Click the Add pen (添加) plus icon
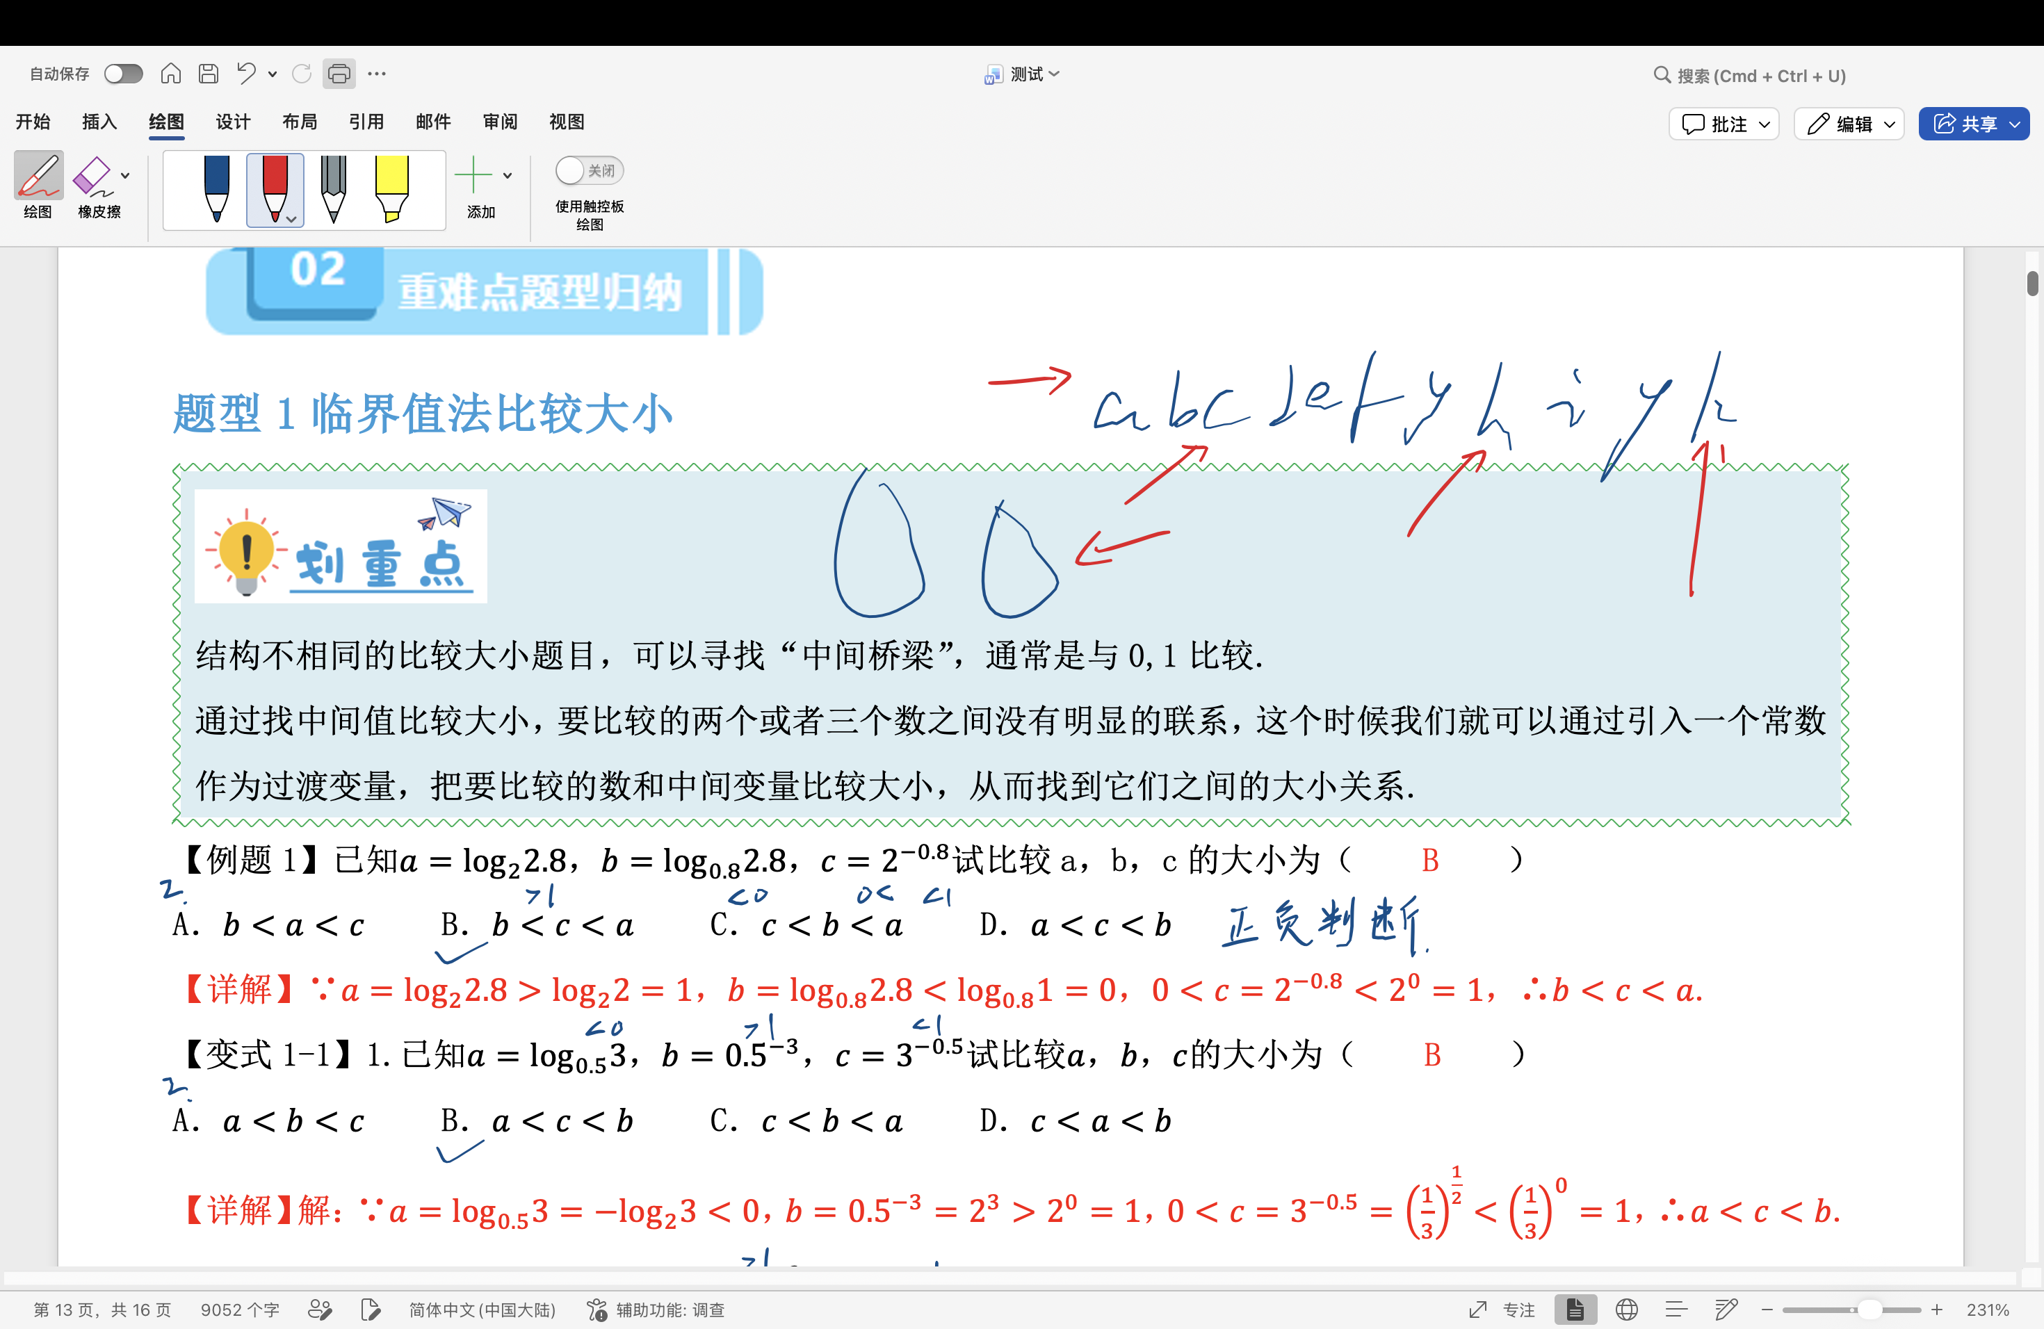The width and height of the screenshot is (2044, 1329). point(473,175)
